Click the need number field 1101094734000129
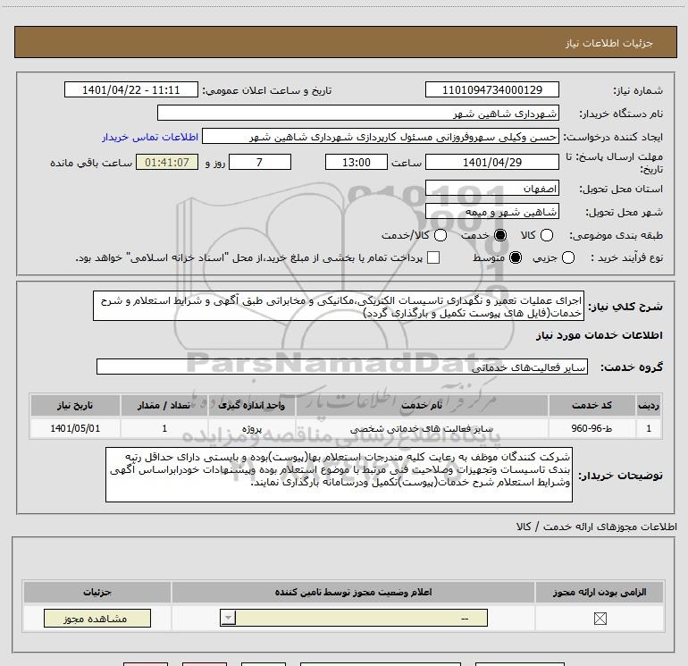Viewport: 688px width, 666px height. tap(491, 89)
